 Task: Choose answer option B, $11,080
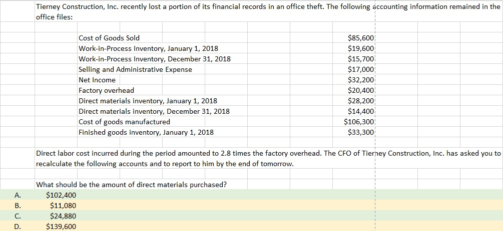tap(63, 206)
